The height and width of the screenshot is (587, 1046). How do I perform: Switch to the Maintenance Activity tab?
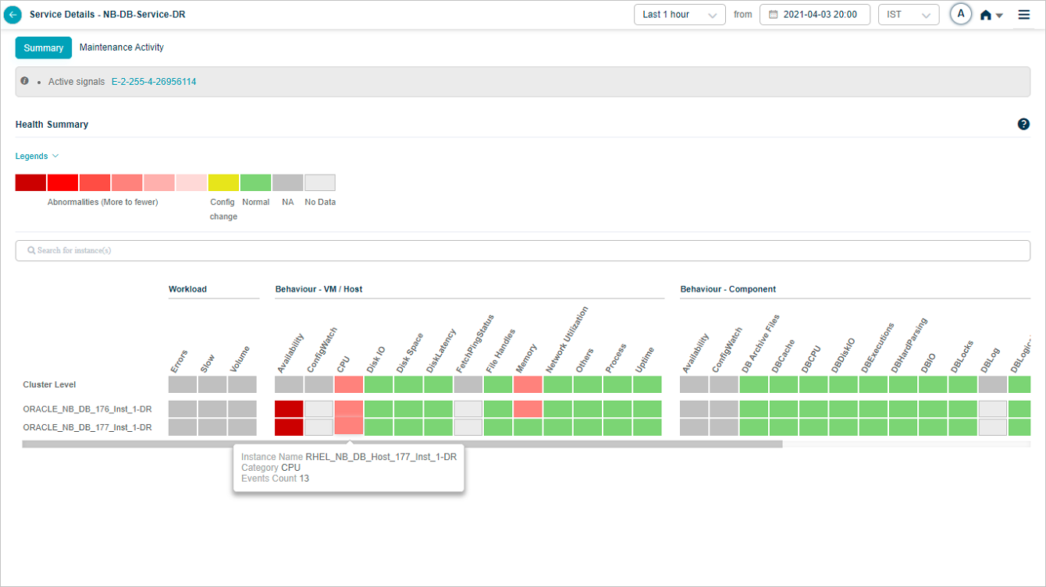click(x=122, y=48)
